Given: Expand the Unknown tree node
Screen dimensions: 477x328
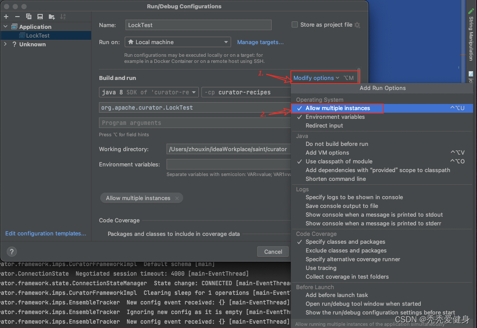Looking at the screenshot, I should tap(6, 44).
